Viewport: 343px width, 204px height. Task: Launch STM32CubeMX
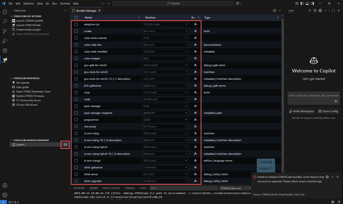click(x=30, y=21)
